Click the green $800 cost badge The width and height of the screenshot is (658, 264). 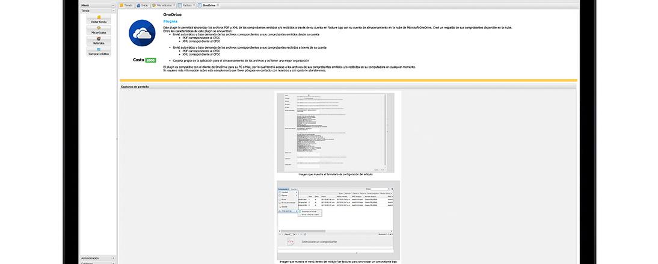click(150, 60)
